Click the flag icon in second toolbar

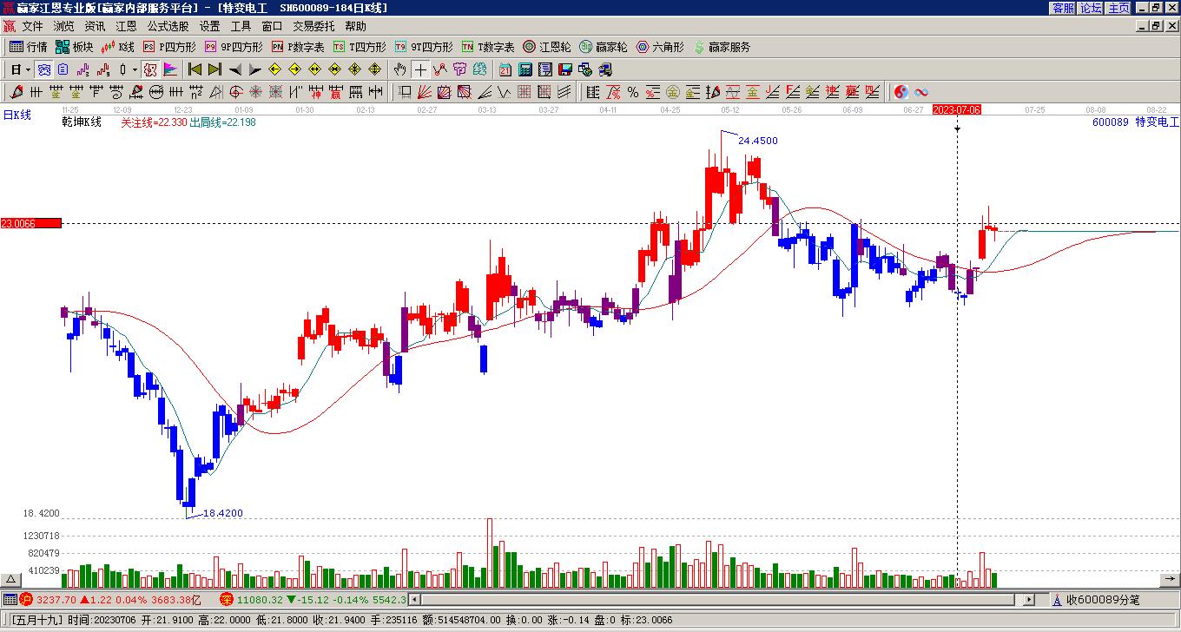[x=170, y=69]
